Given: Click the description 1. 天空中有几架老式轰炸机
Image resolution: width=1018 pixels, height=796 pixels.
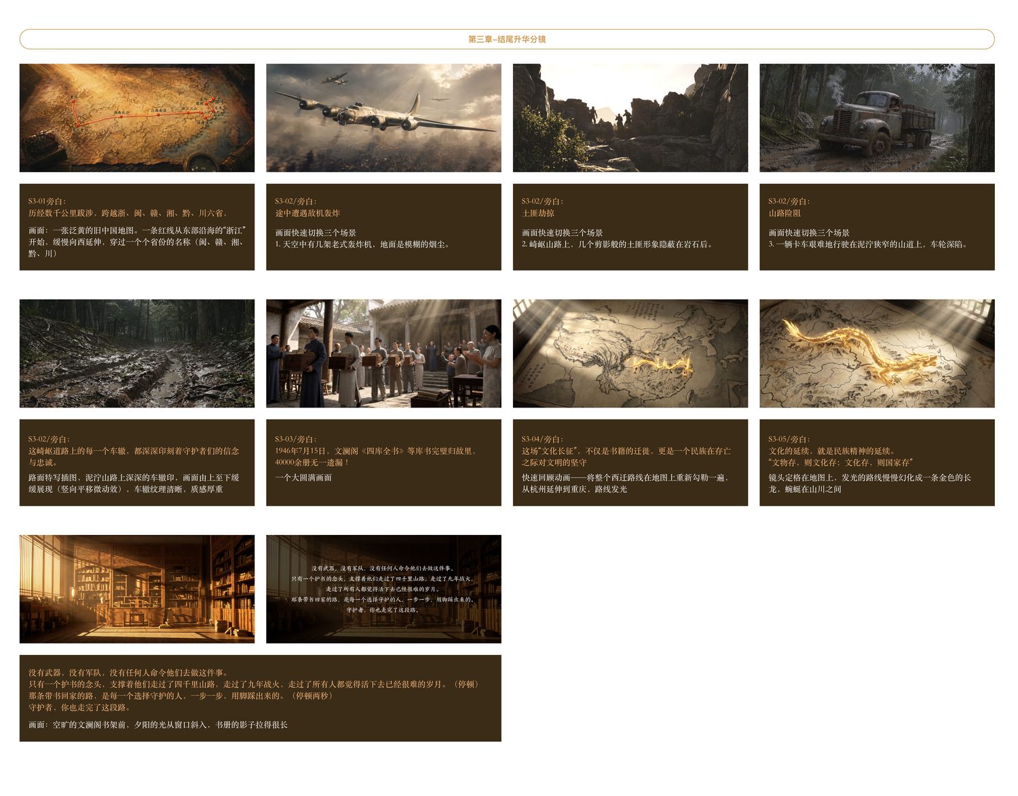Looking at the screenshot, I should click(x=363, y=244).
